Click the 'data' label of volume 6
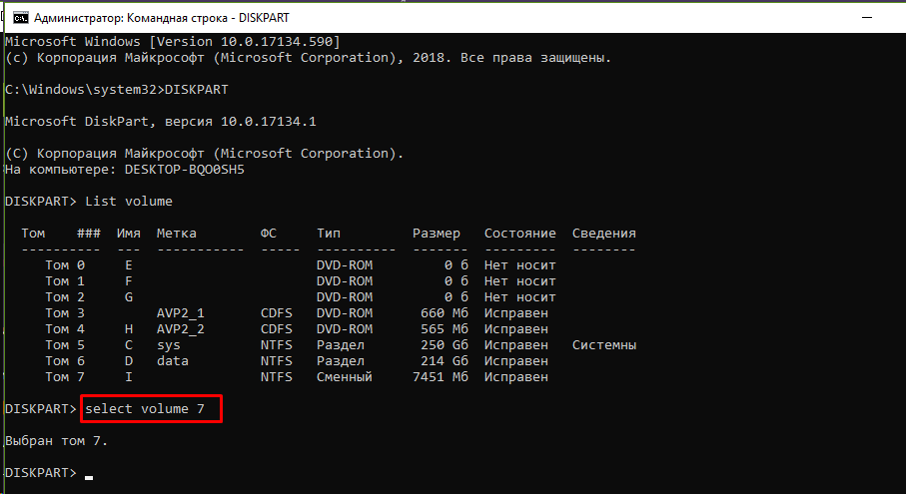 coord(172,361)
